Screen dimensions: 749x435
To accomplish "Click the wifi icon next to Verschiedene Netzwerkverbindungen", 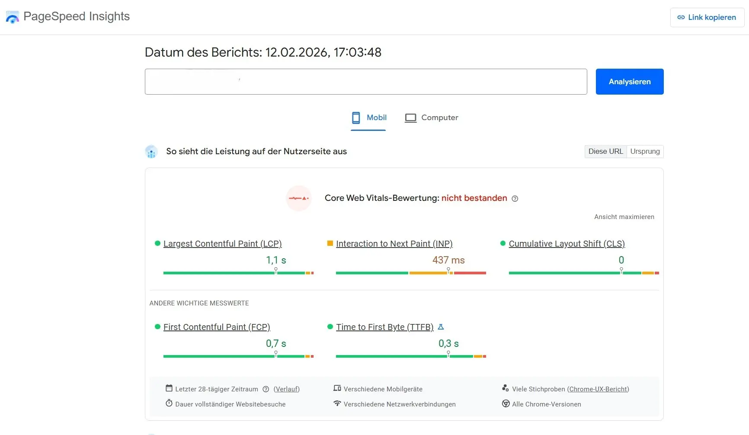I will 337,403.
